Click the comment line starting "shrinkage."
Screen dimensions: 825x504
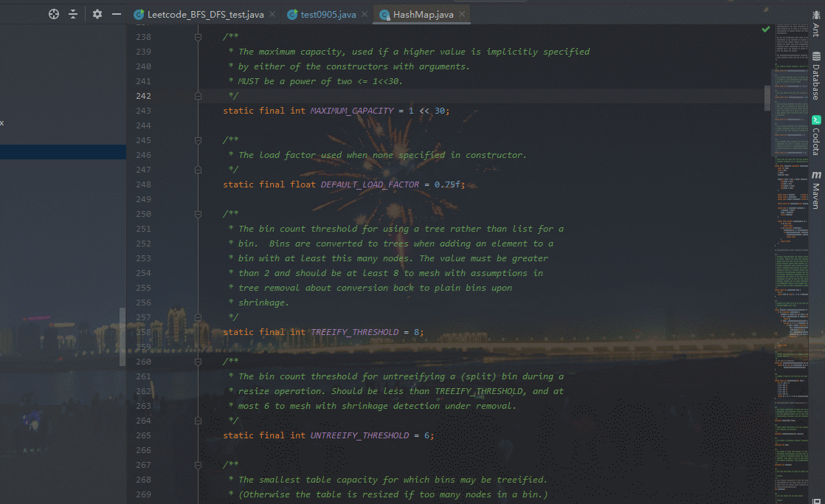(x=263, y=303)
